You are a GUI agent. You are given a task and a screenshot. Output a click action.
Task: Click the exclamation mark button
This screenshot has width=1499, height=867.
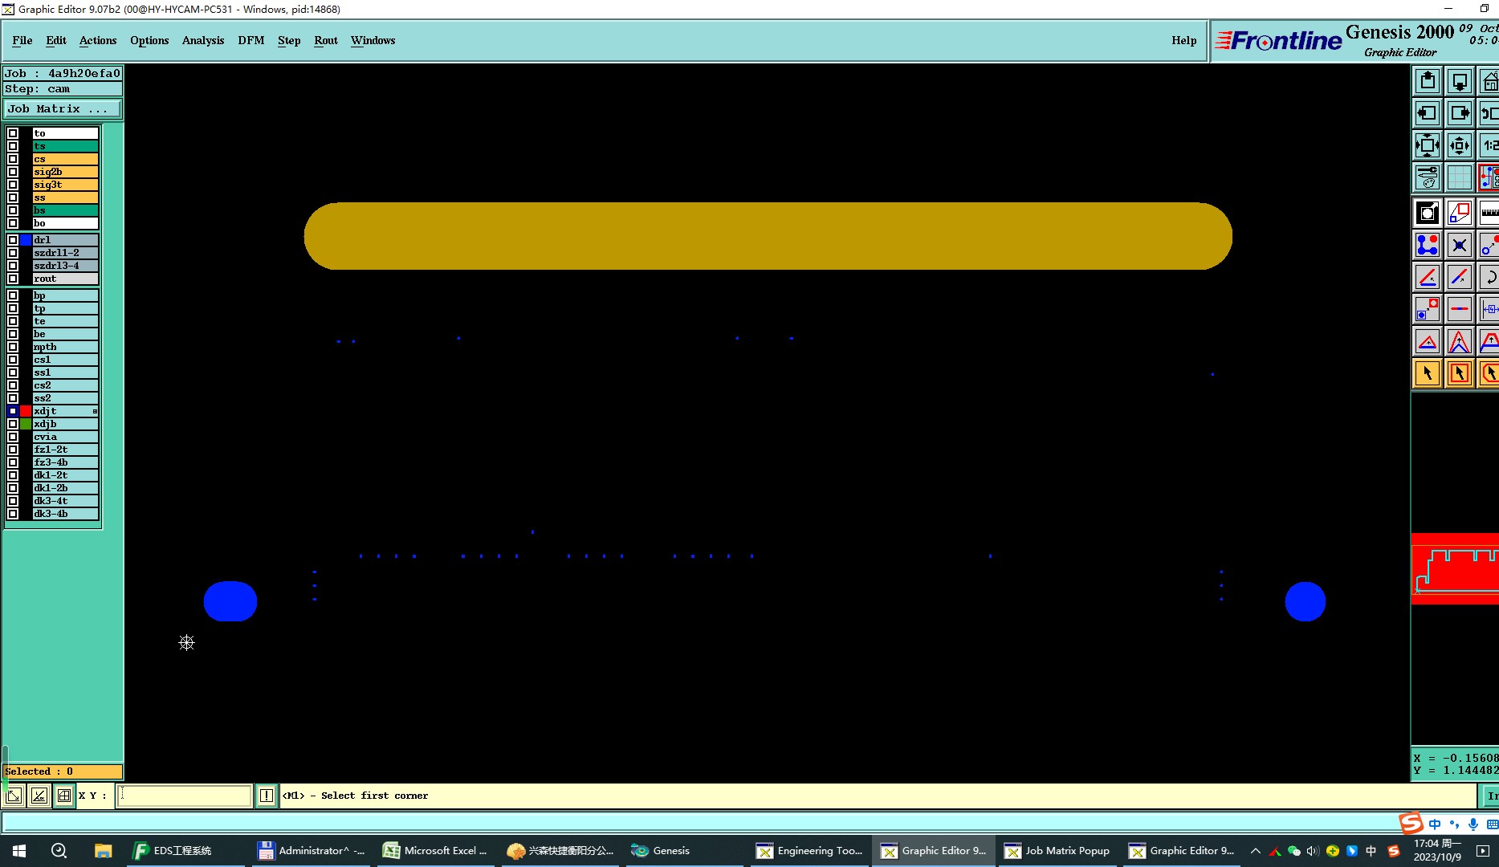267,796
